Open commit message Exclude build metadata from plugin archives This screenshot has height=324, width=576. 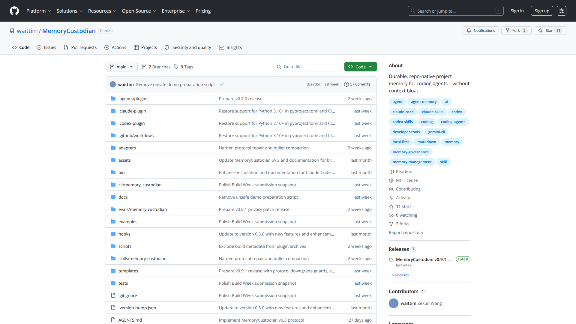coord(262,246)
